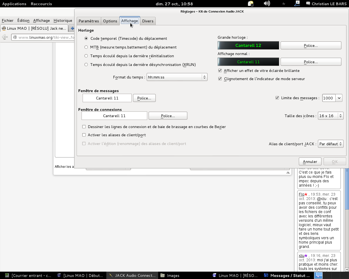
Task: Open the Taille des icônes 16 x 16 dropdown
Action: 330,116
